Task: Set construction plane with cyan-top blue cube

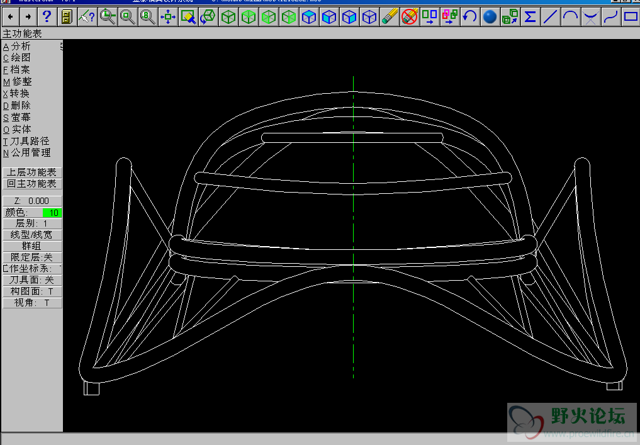Action: pyautogui.click(x=309, y=17)
